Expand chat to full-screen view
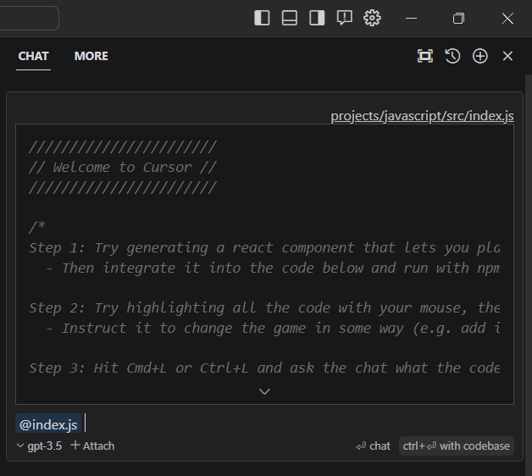Viewport: 532px width, 476px height. pos(425,56)
